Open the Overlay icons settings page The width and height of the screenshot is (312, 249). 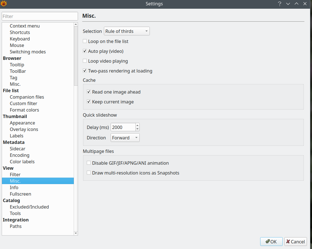pyautogui.click(x=24, y=129)
